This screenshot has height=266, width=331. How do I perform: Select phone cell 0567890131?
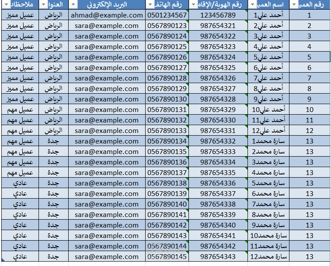[x=167, y=110]
